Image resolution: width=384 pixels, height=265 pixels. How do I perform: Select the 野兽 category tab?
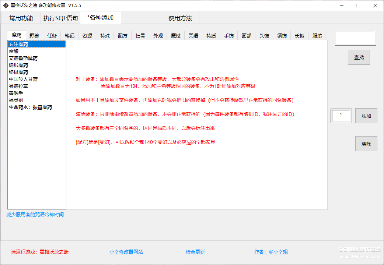[x=34, y=36]
